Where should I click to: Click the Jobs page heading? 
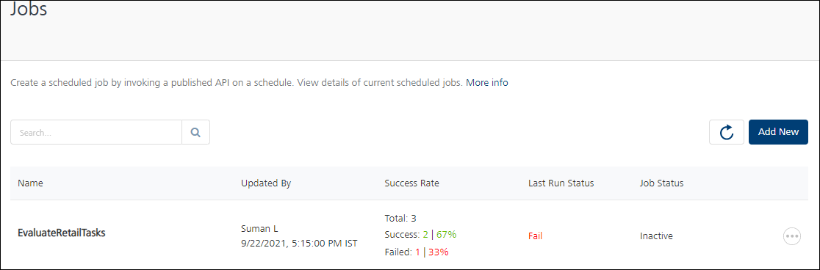29,10
